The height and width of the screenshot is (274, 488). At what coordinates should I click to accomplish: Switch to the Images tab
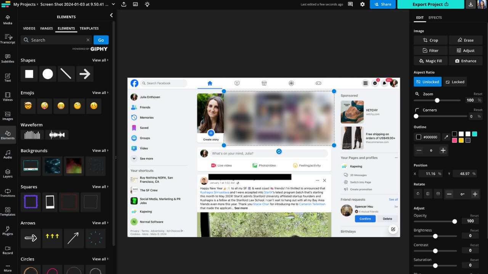pos(47,29)
